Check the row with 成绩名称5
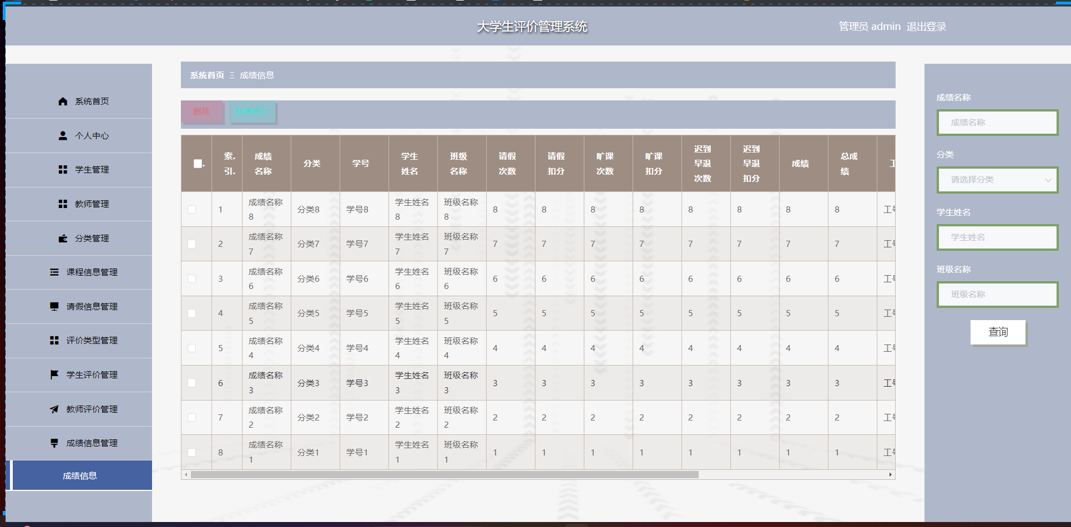1071x527 pixels. [191, 313]
